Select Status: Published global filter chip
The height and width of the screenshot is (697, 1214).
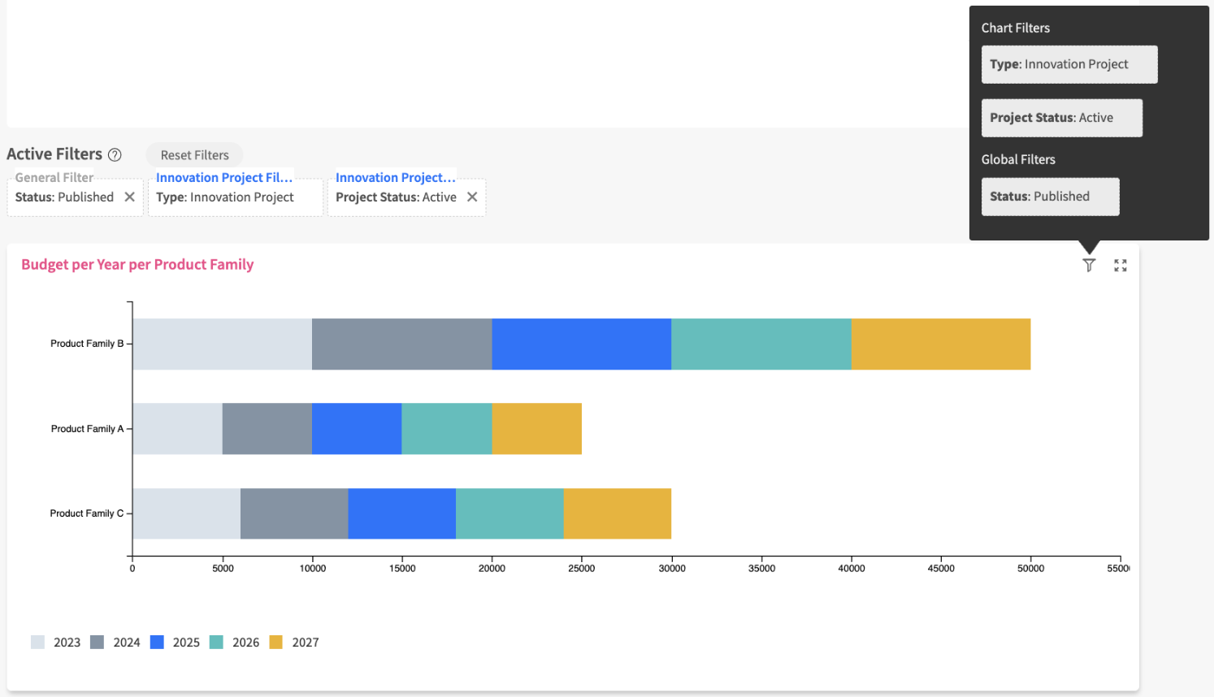tap(1050, 197)
